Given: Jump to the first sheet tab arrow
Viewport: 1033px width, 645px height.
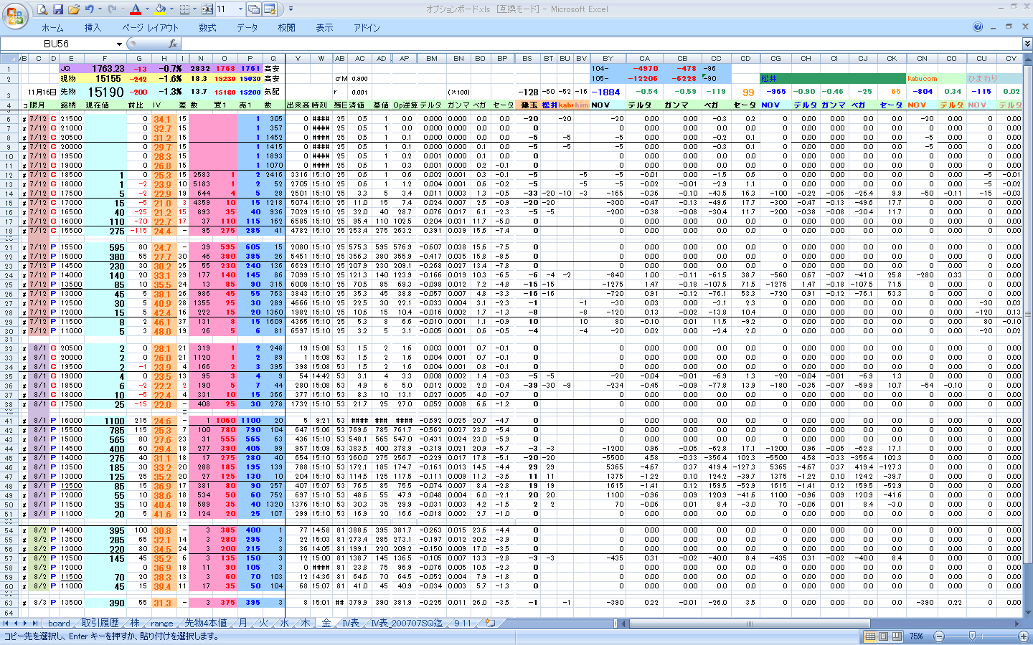Looking at the screenshot, I should tap(6, 623).
